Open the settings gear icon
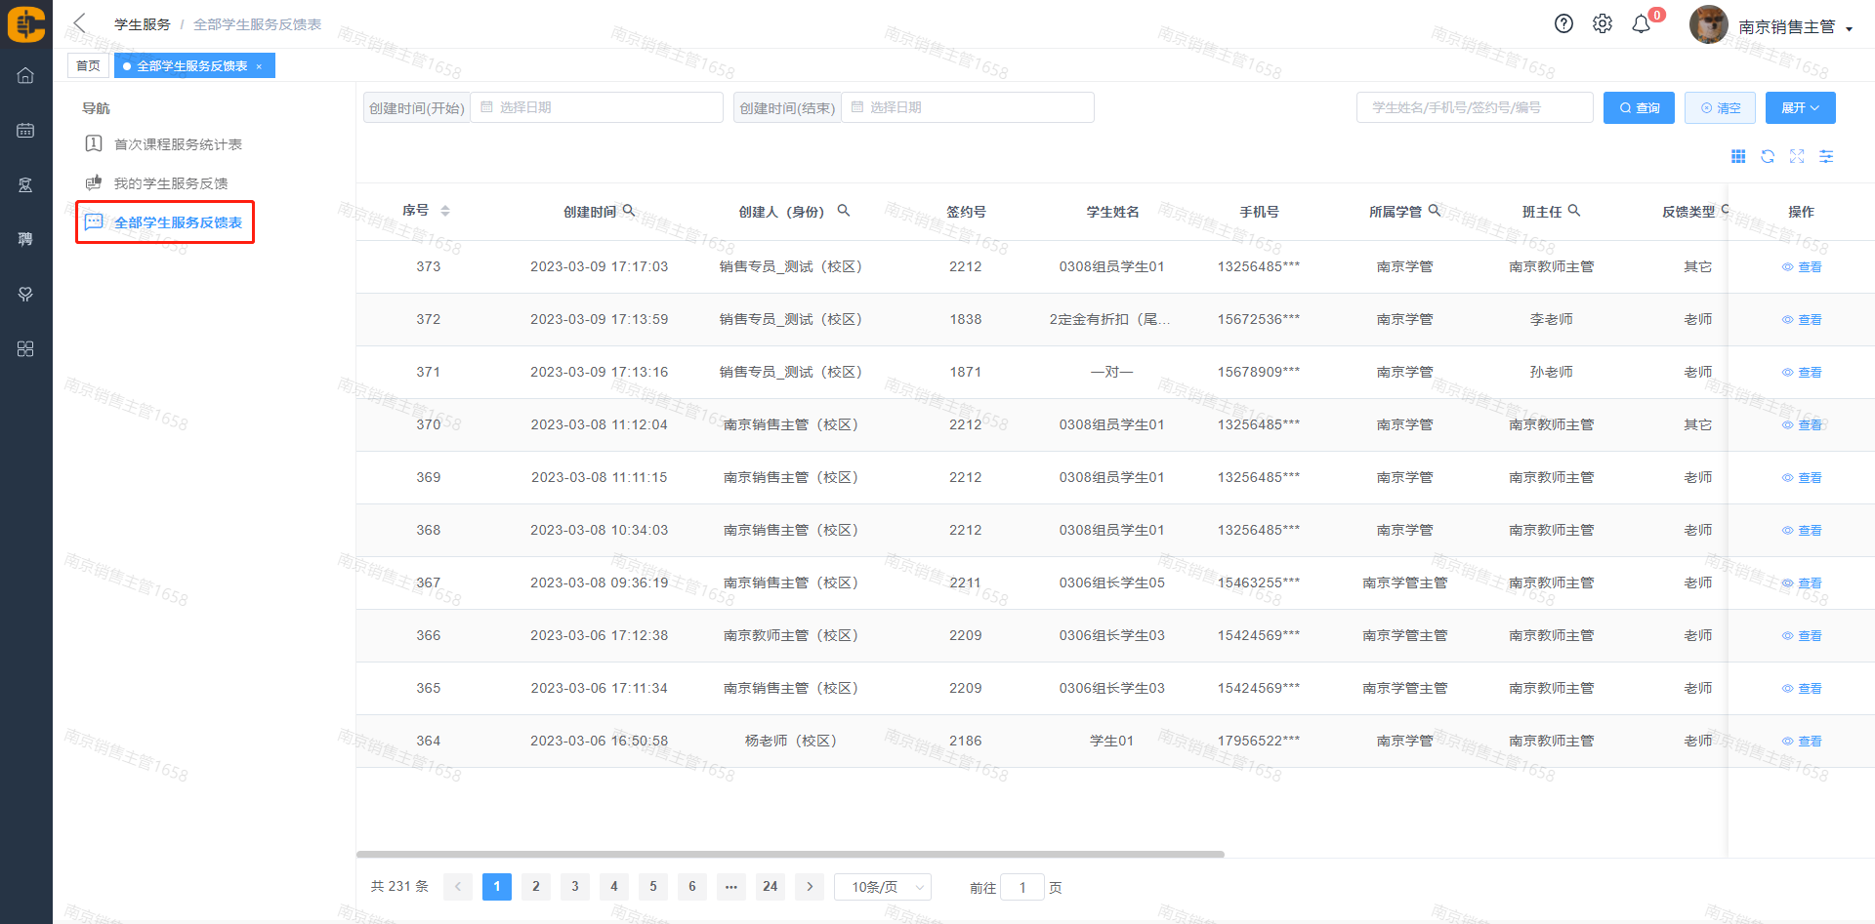 1603,24
